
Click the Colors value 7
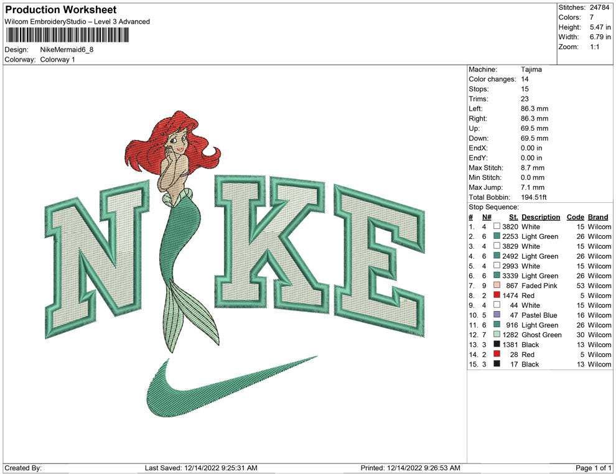click(592, 17)
